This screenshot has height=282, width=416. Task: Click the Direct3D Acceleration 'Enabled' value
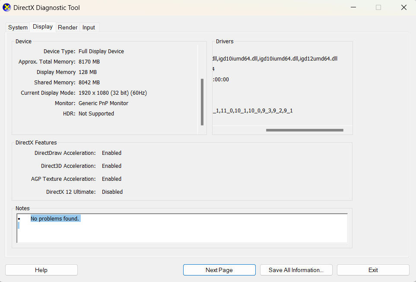point(112,166)
